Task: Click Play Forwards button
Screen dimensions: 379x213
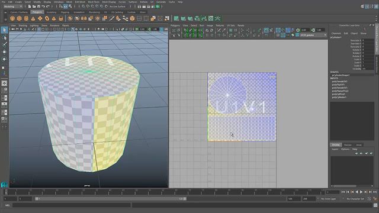Action: click(x=361, y=192)
